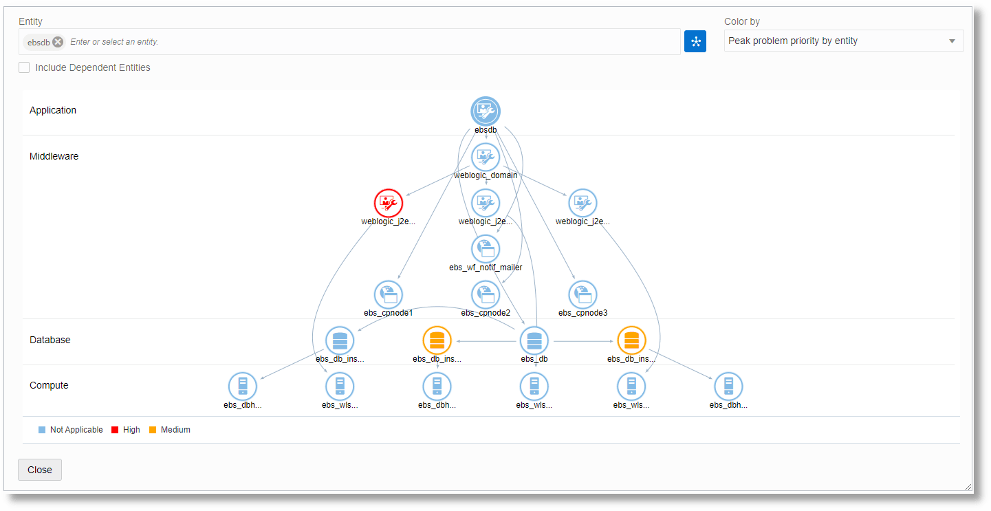Screen dimensions: 991x511
Task: Select the leftmost blue ebs_db_ins node
Action: coord(340,340)
